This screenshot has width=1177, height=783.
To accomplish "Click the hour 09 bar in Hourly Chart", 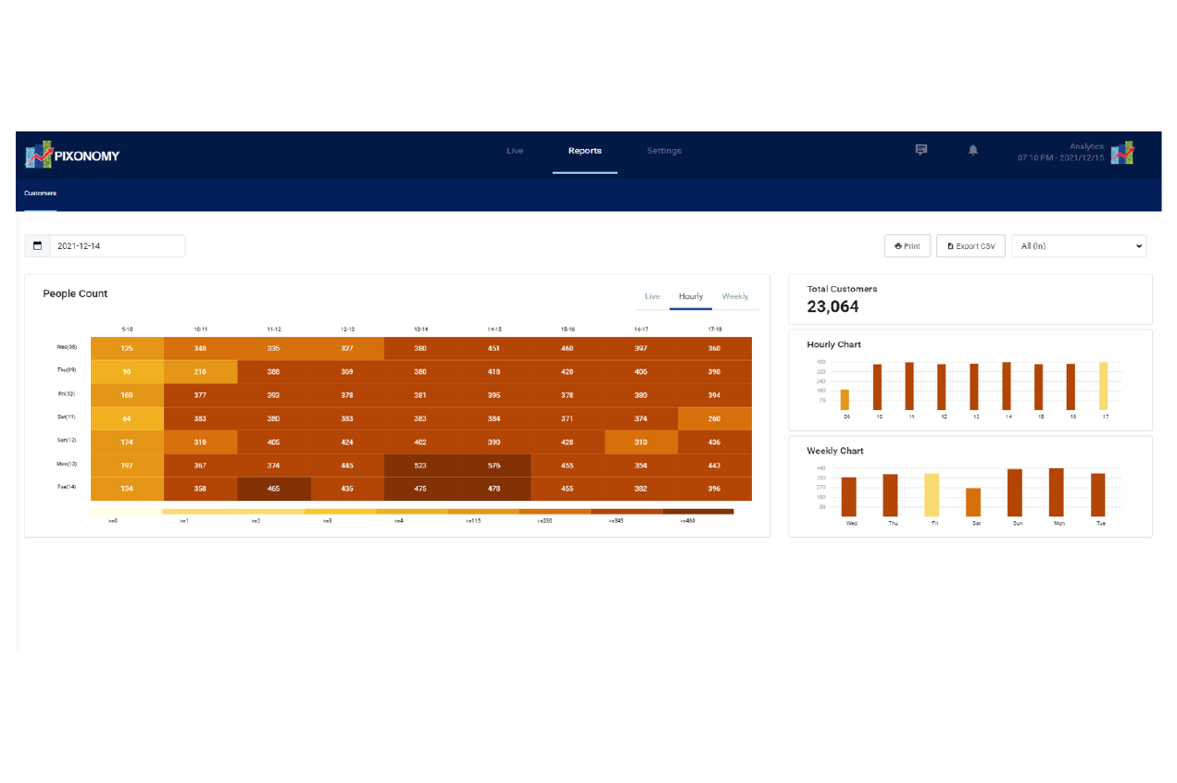I will [845, 400].
